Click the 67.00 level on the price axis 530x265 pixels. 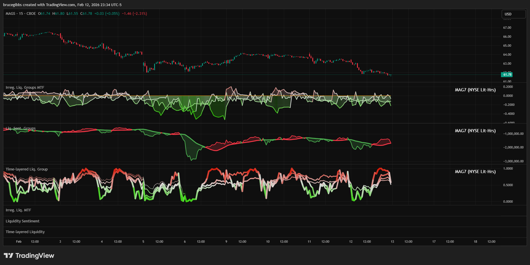[x=507, y=28]
